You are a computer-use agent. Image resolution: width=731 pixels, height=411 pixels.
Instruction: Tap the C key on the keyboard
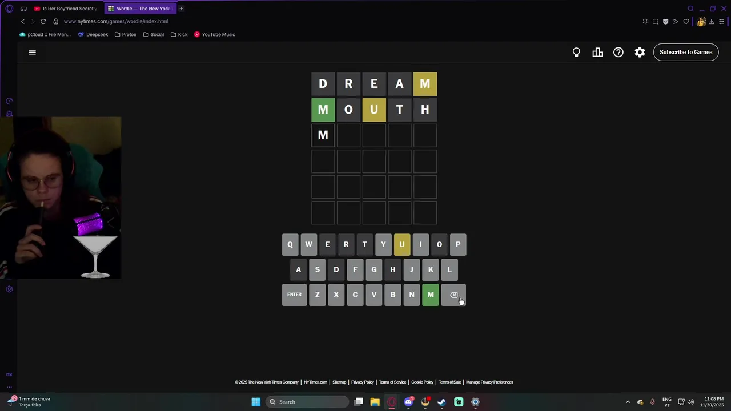[355, 295]
